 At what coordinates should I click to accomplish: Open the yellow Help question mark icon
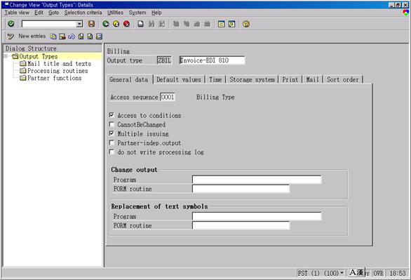pyautogui.click(x=246, y=24)
